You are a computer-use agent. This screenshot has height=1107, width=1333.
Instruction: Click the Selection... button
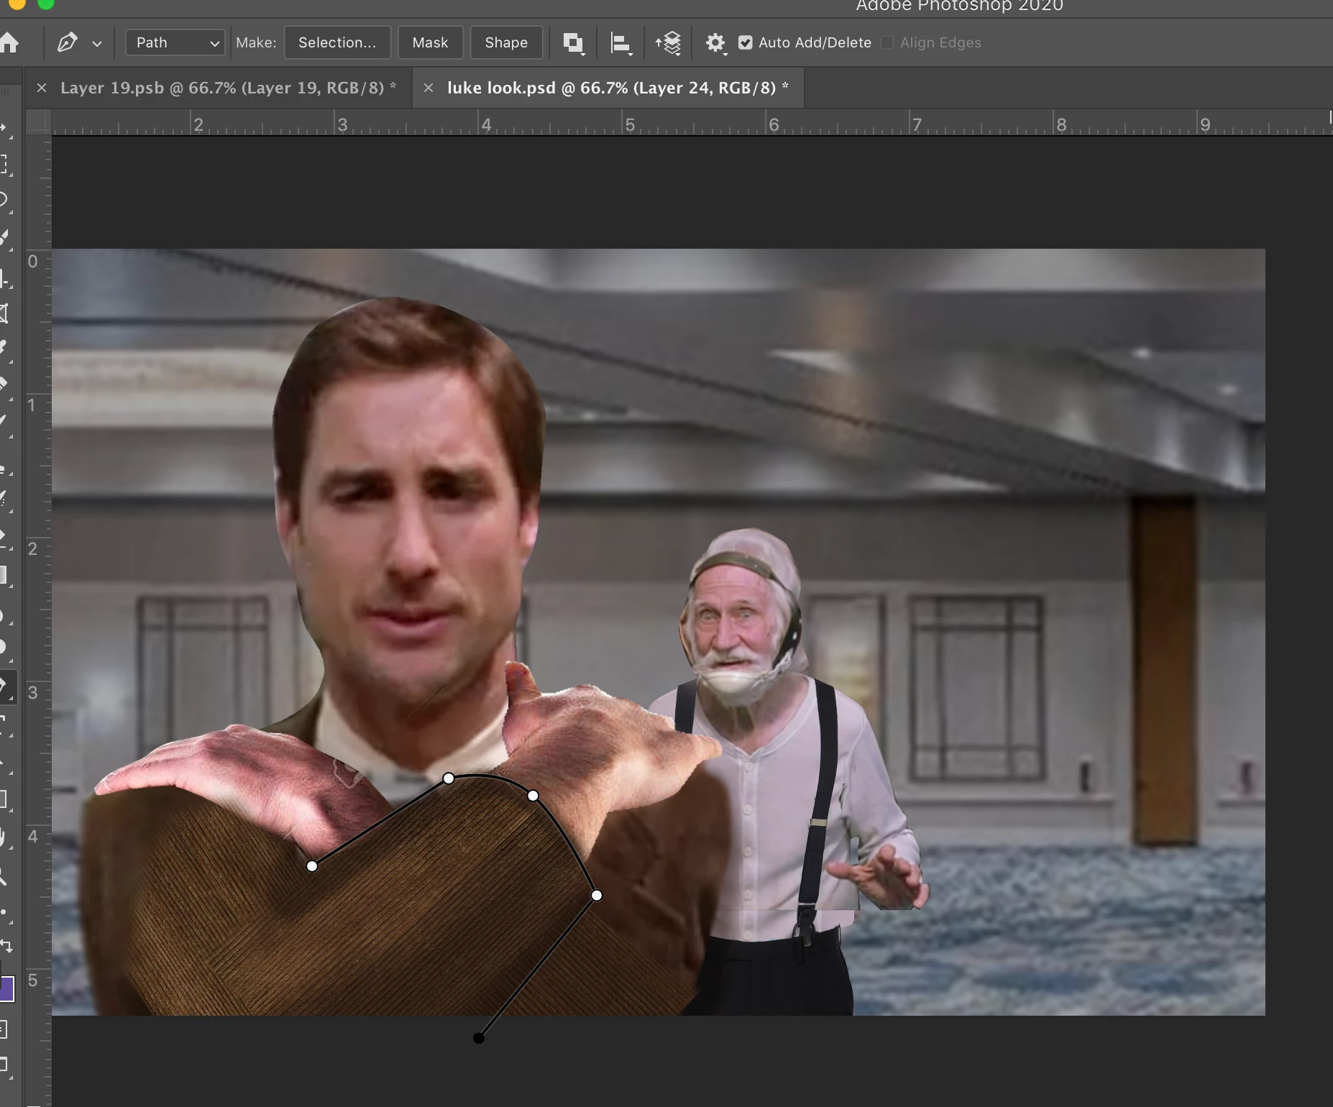337,42
